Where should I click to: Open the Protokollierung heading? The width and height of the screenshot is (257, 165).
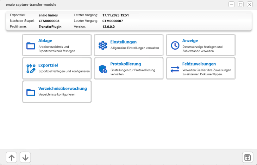click(126, 64)
